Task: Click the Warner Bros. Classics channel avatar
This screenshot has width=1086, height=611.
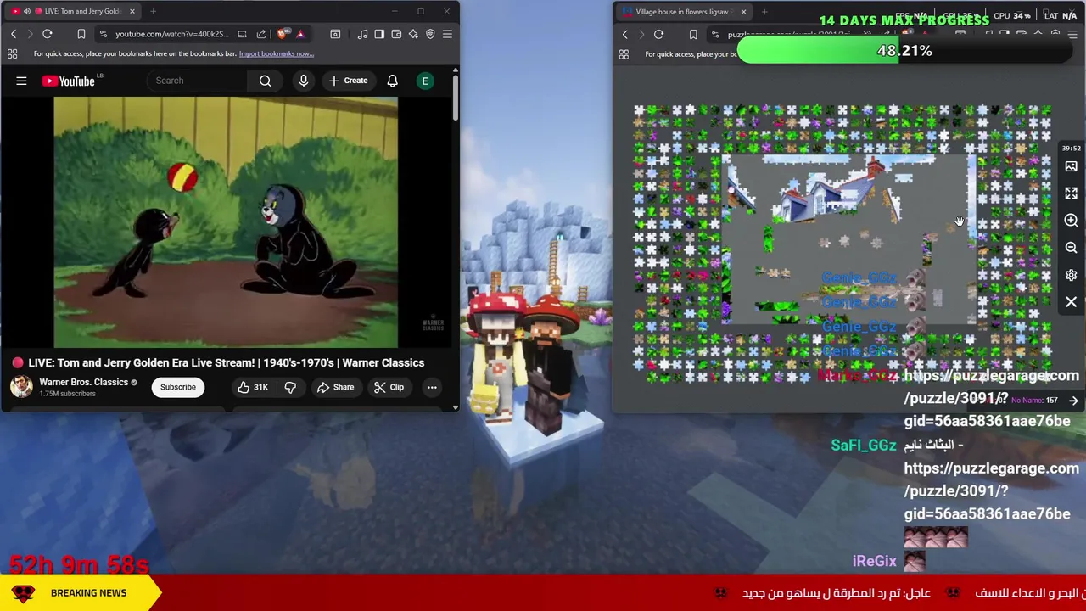Action: 21,387
